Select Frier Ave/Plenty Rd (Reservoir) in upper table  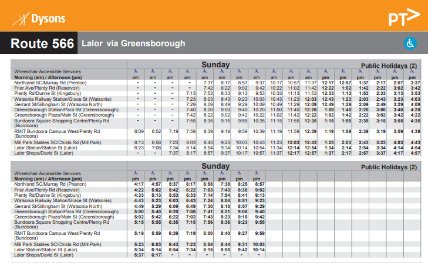click(47, 88)
